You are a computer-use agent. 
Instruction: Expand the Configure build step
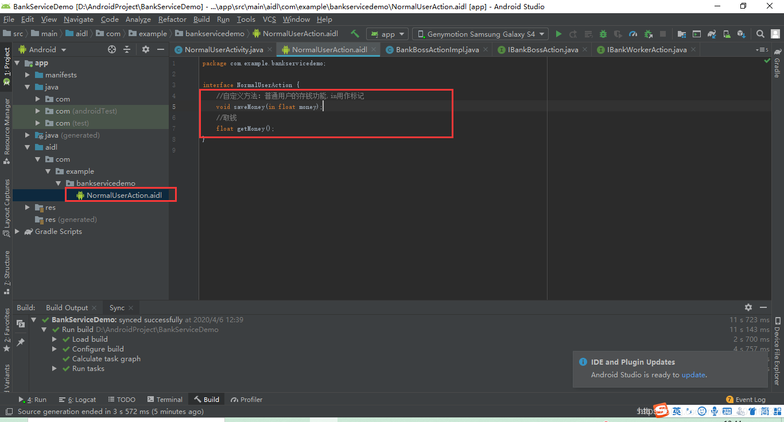point(55,349)
